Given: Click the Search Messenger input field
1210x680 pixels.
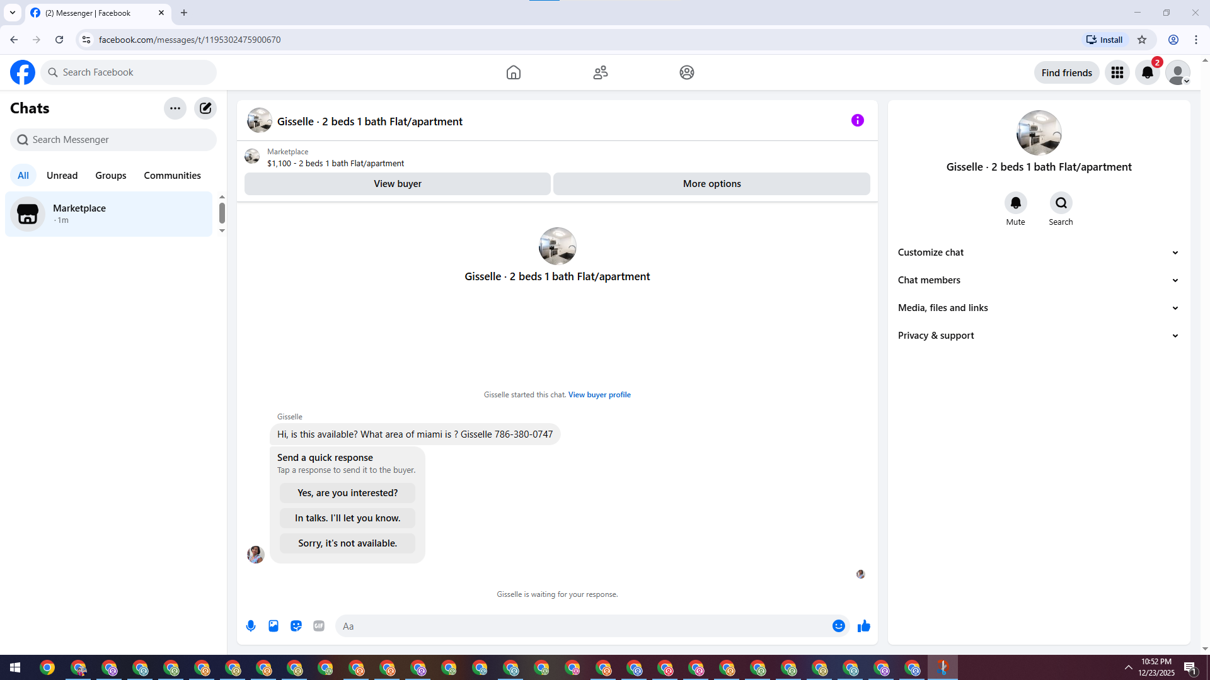Looking at the screenshot, I should coord(113,140).
